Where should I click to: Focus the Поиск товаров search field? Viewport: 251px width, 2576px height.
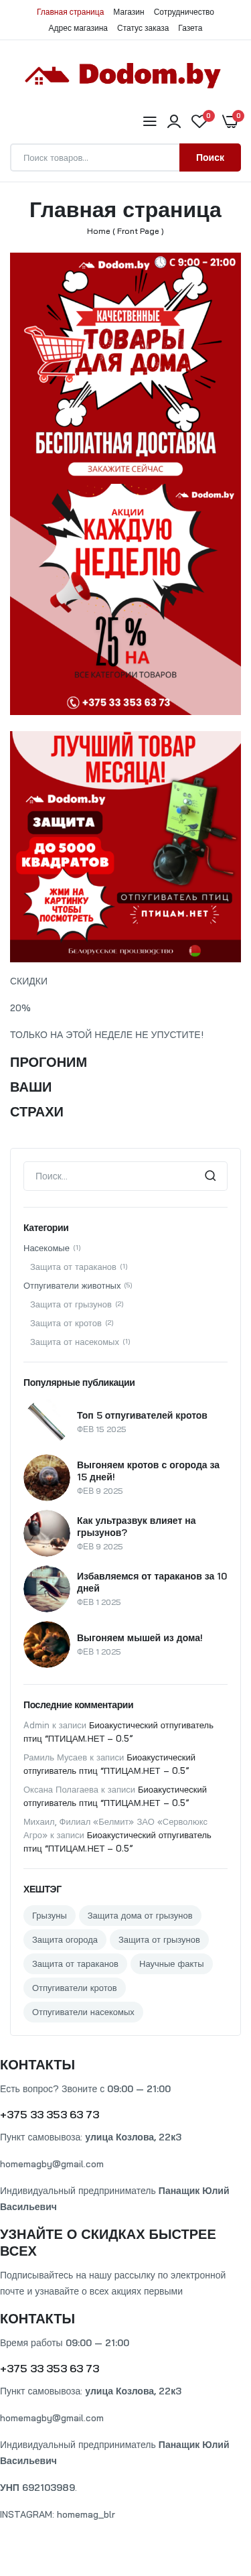[x=95, y=157]
